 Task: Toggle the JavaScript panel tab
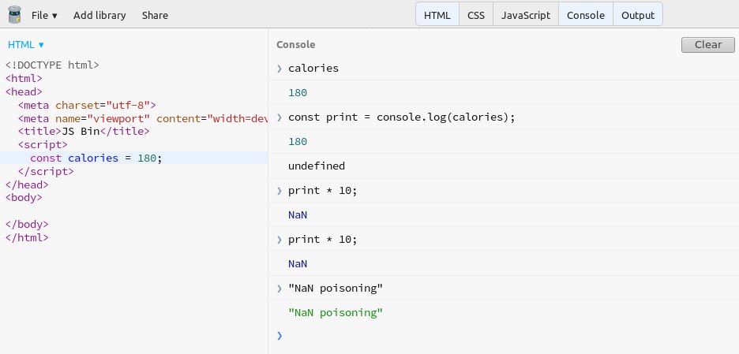526,15
